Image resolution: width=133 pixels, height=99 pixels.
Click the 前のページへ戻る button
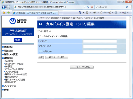[57, 57]
